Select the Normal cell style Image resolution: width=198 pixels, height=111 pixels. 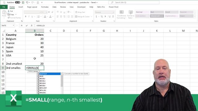[x=142, y=12]
